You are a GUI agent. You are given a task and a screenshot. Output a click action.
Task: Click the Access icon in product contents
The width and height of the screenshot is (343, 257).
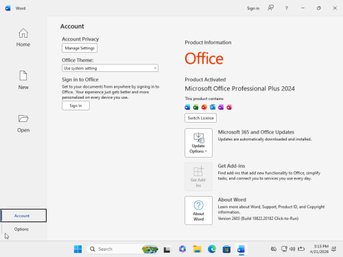tap(229, 107)
